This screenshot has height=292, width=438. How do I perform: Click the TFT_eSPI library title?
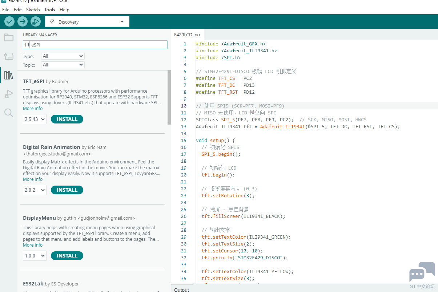33,81
